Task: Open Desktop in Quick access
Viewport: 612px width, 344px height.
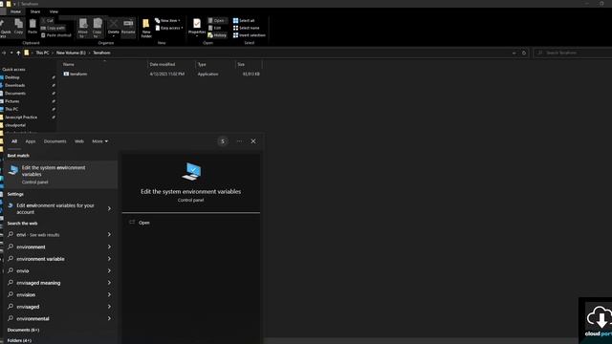Action: tap(12, 77)
